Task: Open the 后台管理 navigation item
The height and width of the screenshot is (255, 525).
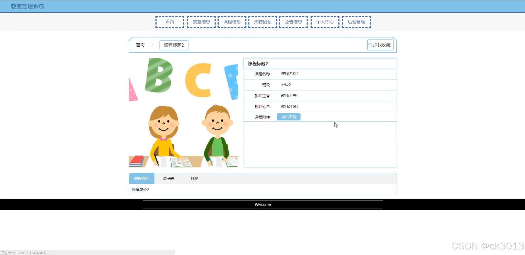Action: click(x=356, y=22)
